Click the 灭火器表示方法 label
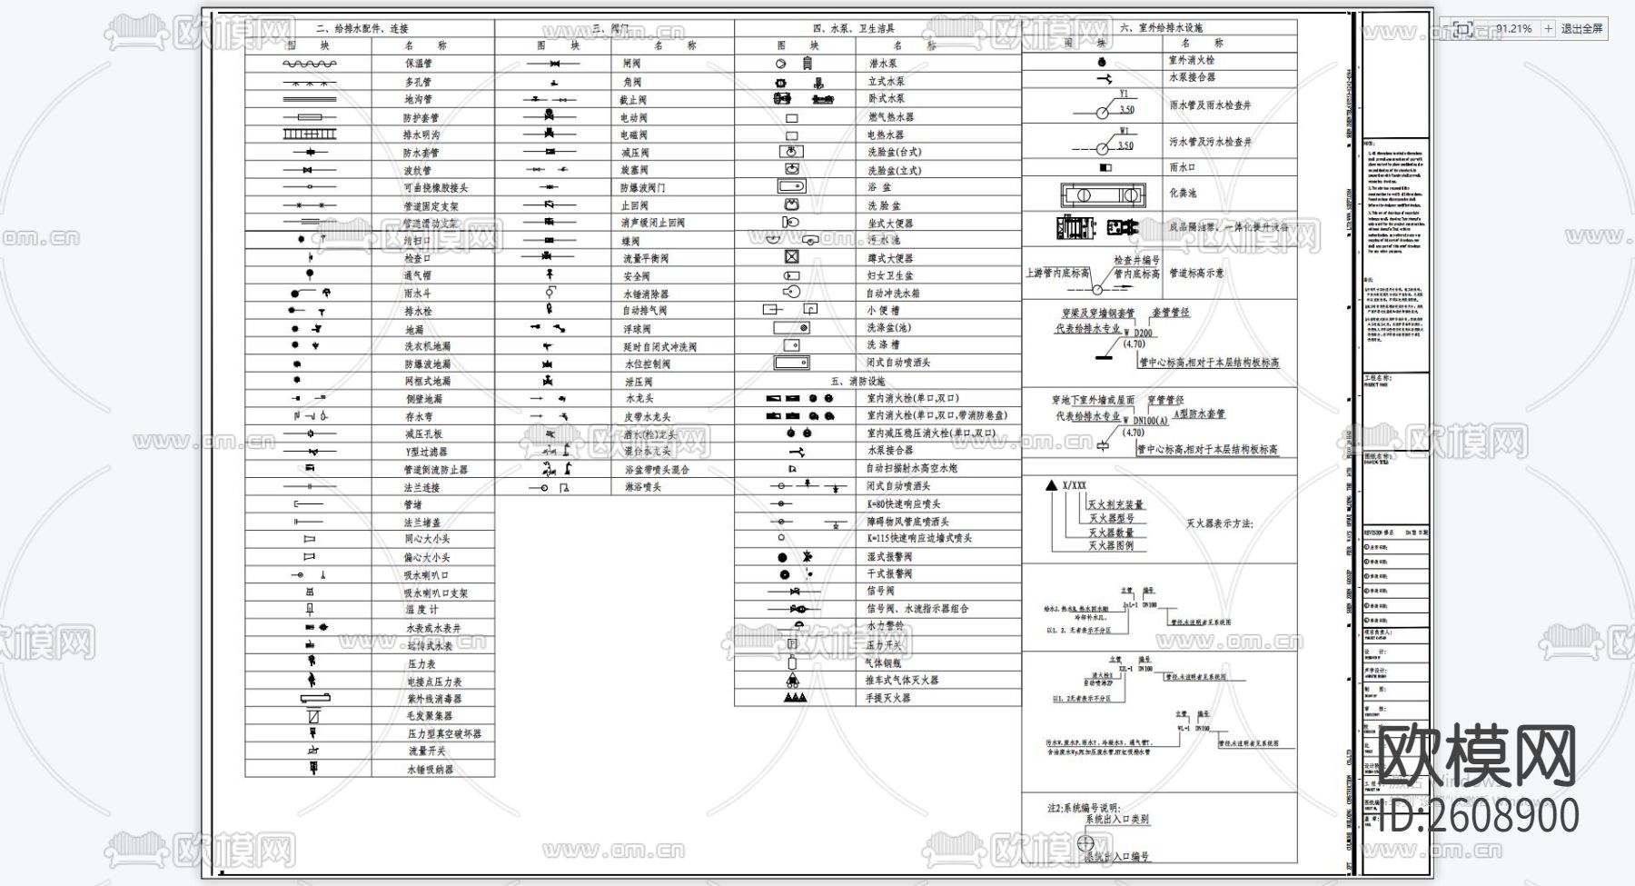 (x=1219, y=524)
